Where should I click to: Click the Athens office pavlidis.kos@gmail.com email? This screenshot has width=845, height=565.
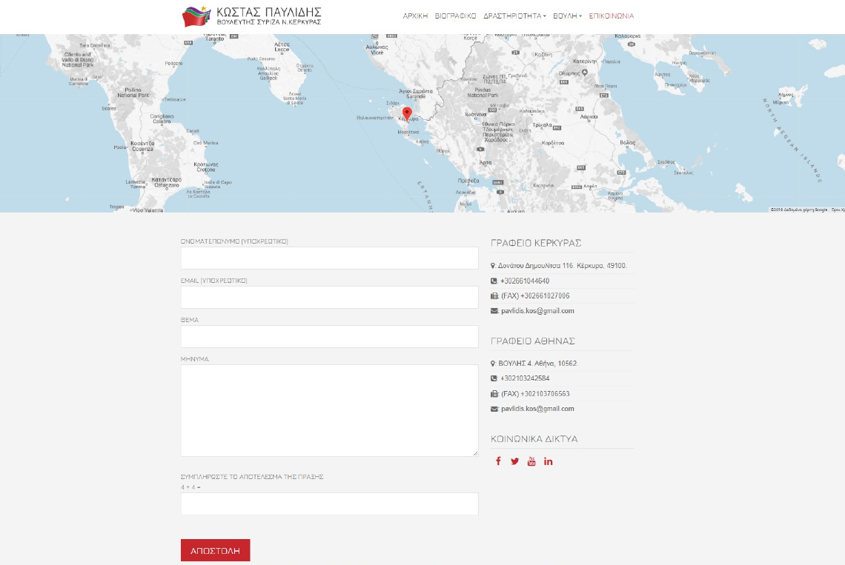coord(537,409)
